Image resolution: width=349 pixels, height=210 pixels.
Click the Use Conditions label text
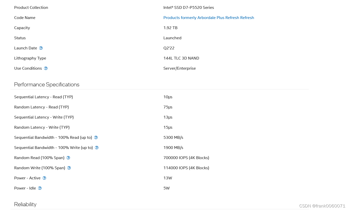(28, 68)
